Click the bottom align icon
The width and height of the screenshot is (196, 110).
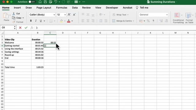93,15
